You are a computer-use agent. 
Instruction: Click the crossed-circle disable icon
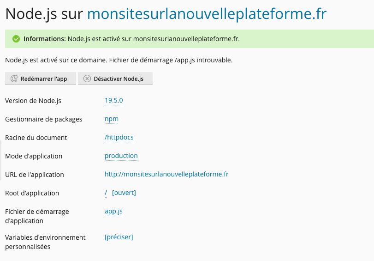point(87,79)
